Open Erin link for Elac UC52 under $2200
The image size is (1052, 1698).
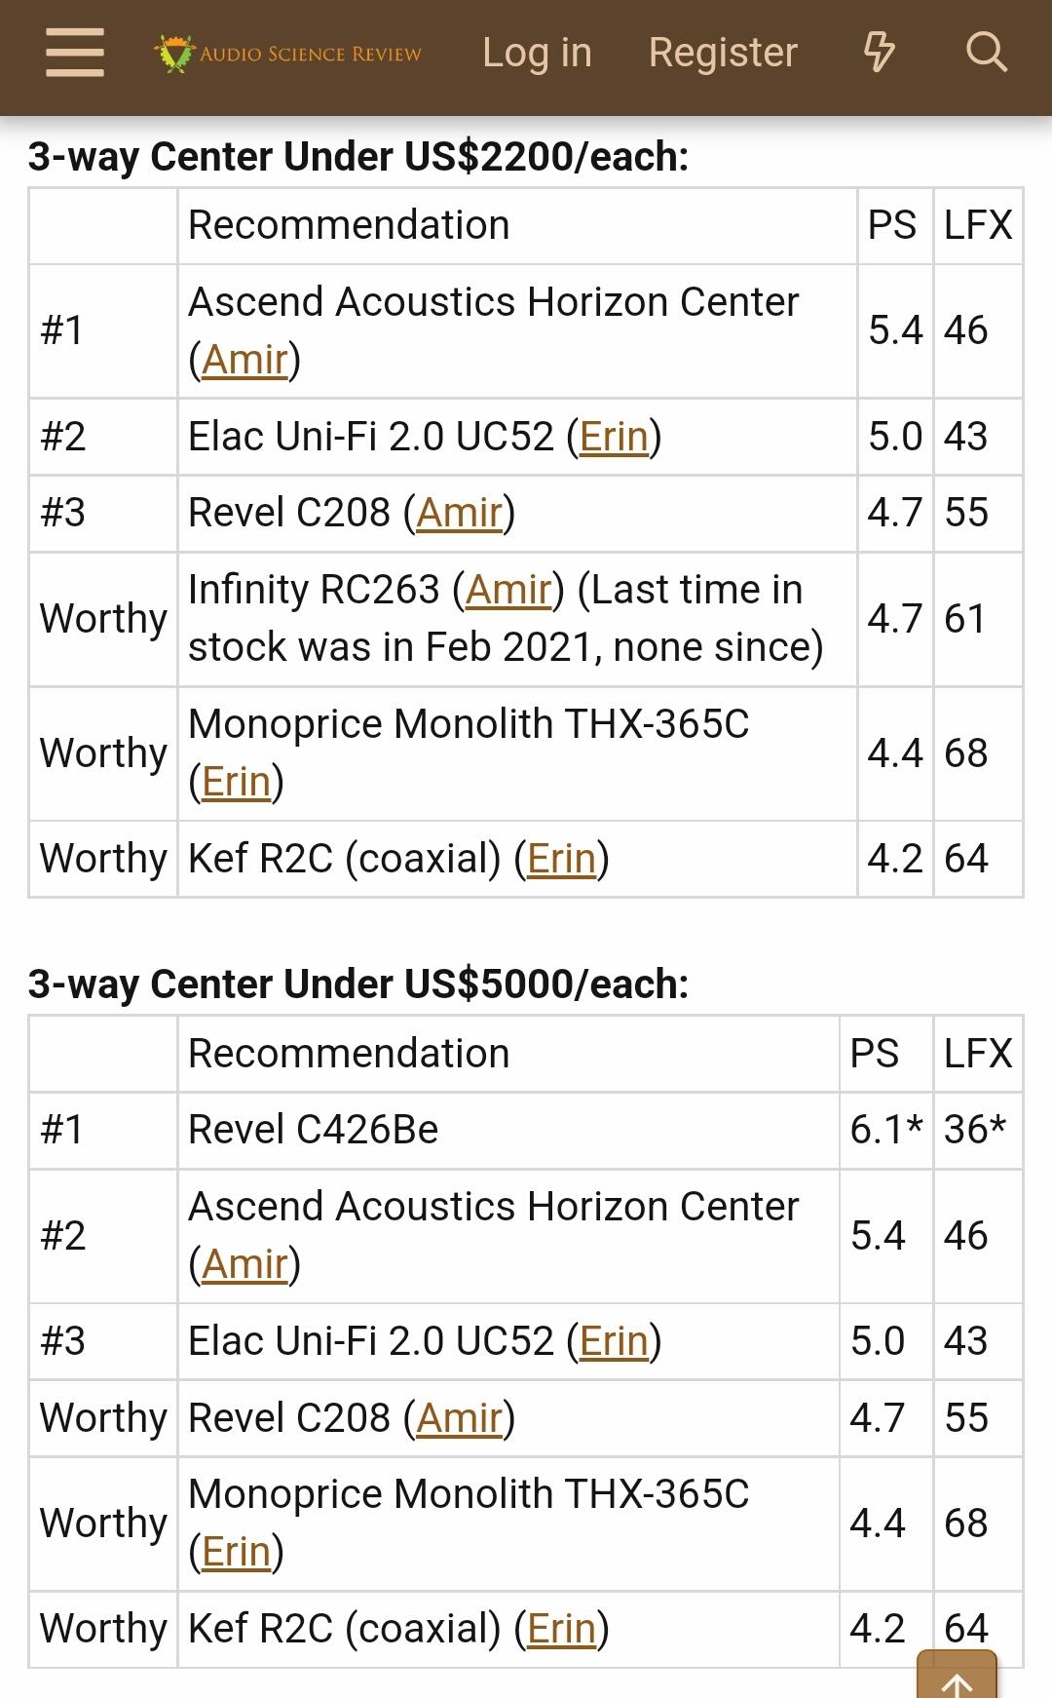pyautogui.click(x=614, y=437)
